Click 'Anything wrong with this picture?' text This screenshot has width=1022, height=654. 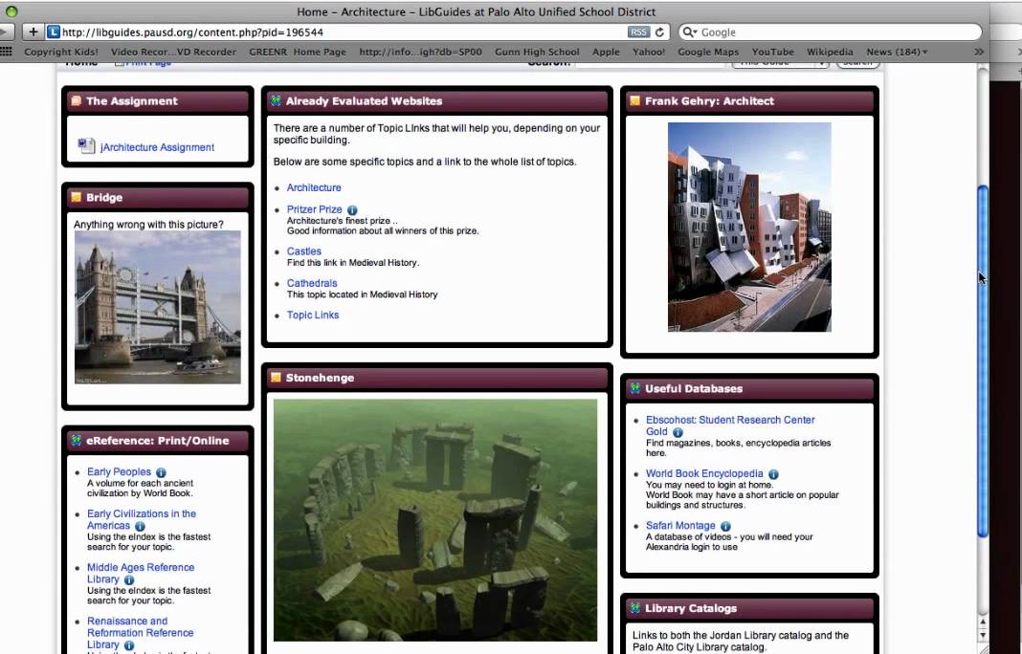148,225
